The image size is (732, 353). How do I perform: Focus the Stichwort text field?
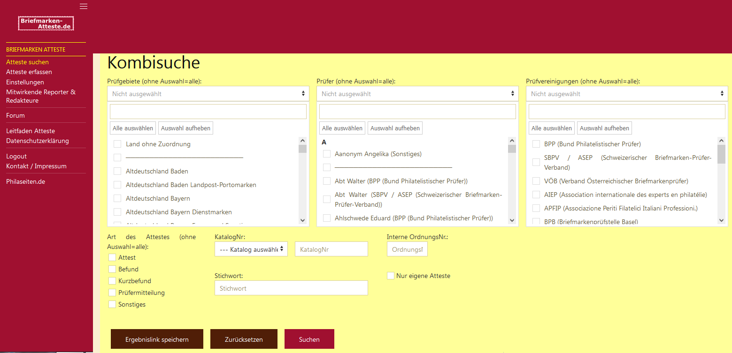pyautogui.click(x=291, y=288)
